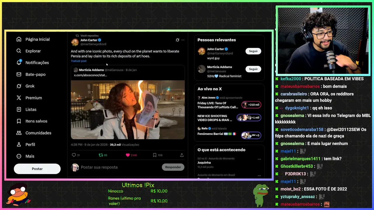This screenshot has height=210, width=374.
Task: Click John Carter avatar in Pessoas relevantes
Action: 202,51
